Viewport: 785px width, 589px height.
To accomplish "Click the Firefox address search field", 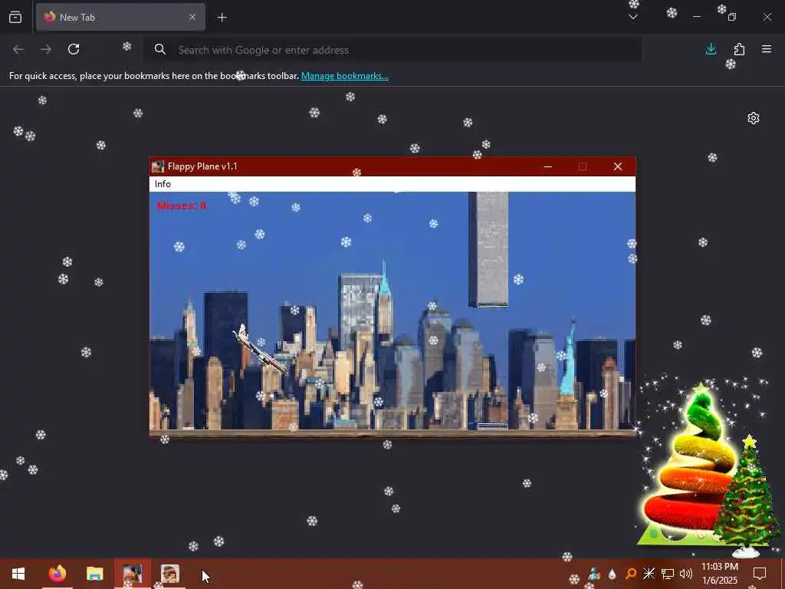I will 392,50.
